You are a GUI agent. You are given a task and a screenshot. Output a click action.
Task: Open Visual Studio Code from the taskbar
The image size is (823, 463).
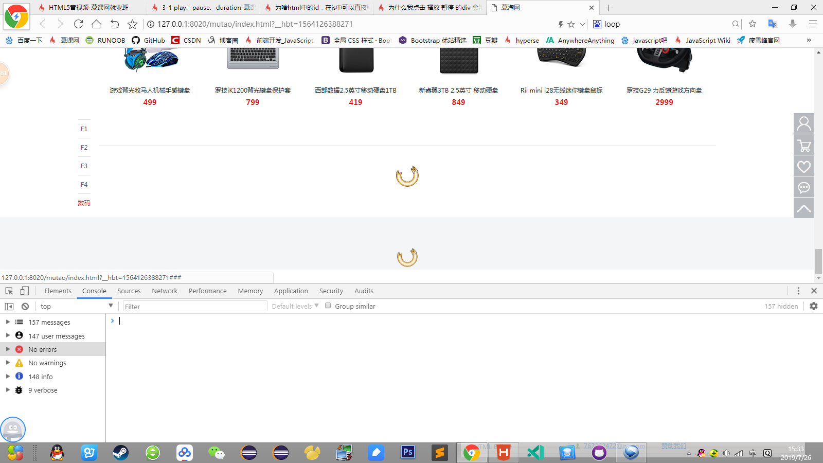(535, 453)
